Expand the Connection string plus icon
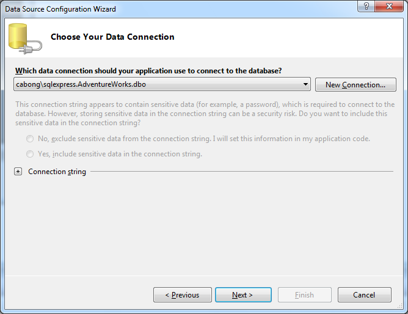The height and width of the screenshot is (314, 408). tap(18, 172)
